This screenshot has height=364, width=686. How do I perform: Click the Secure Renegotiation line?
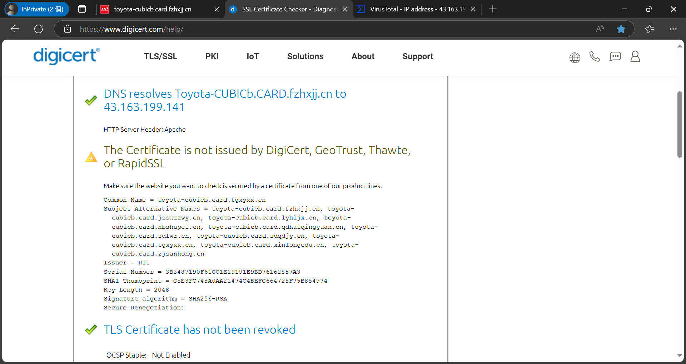point(144,308)
